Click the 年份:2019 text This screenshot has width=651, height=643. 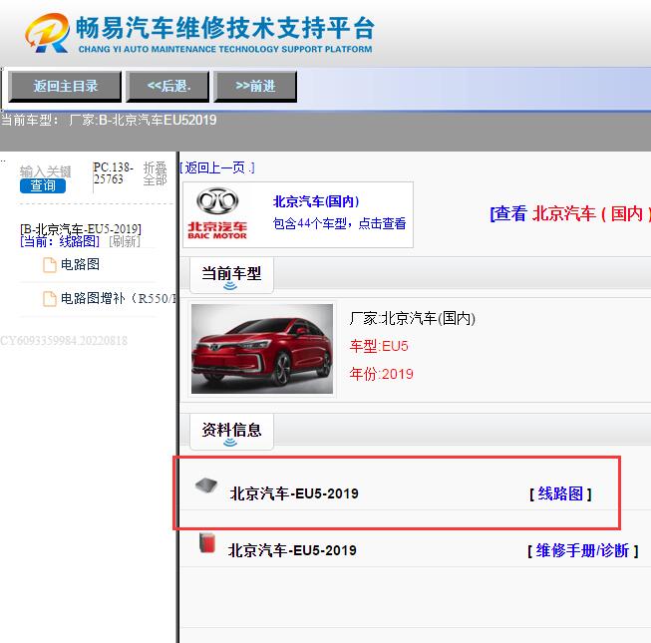381,374
